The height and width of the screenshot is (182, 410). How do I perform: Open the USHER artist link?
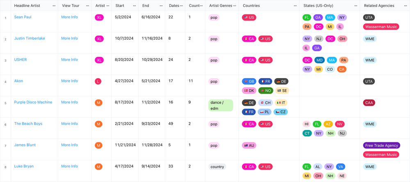tap(20, 60)
